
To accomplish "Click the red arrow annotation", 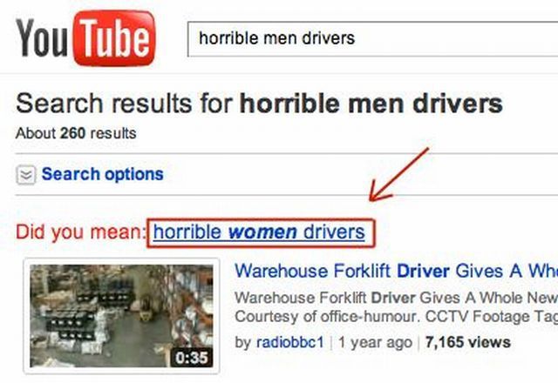I will click(399, 174).
